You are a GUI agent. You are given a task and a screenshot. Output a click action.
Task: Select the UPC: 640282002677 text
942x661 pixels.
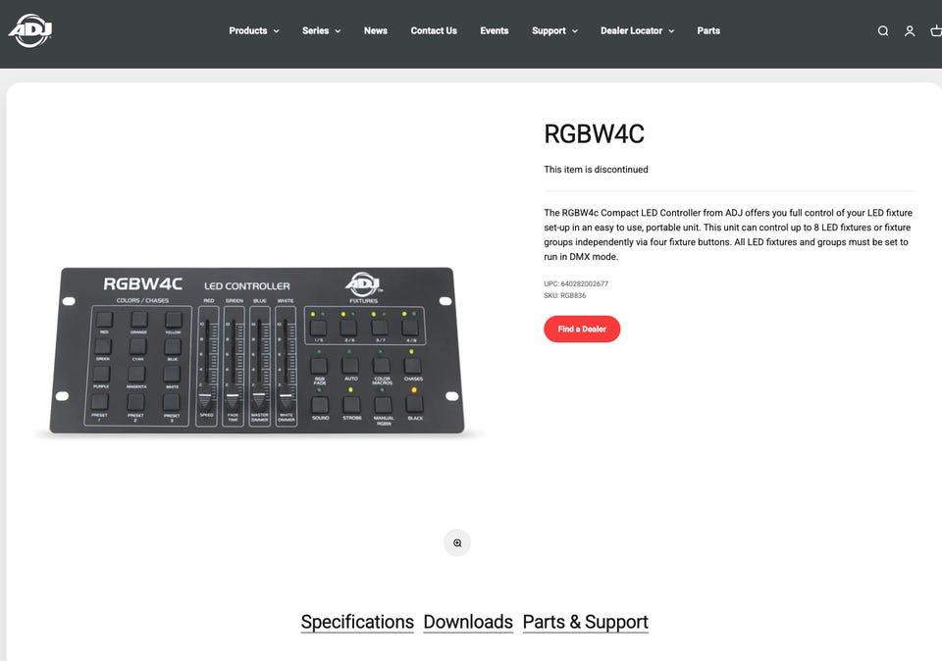(x=576, y=284)
